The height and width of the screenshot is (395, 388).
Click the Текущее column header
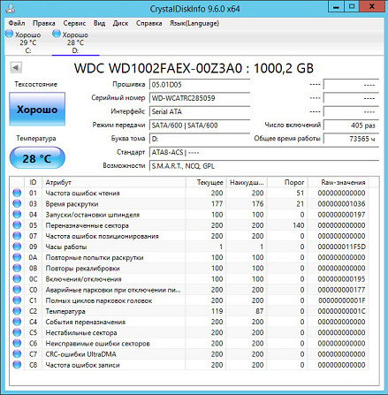point(206,182)
